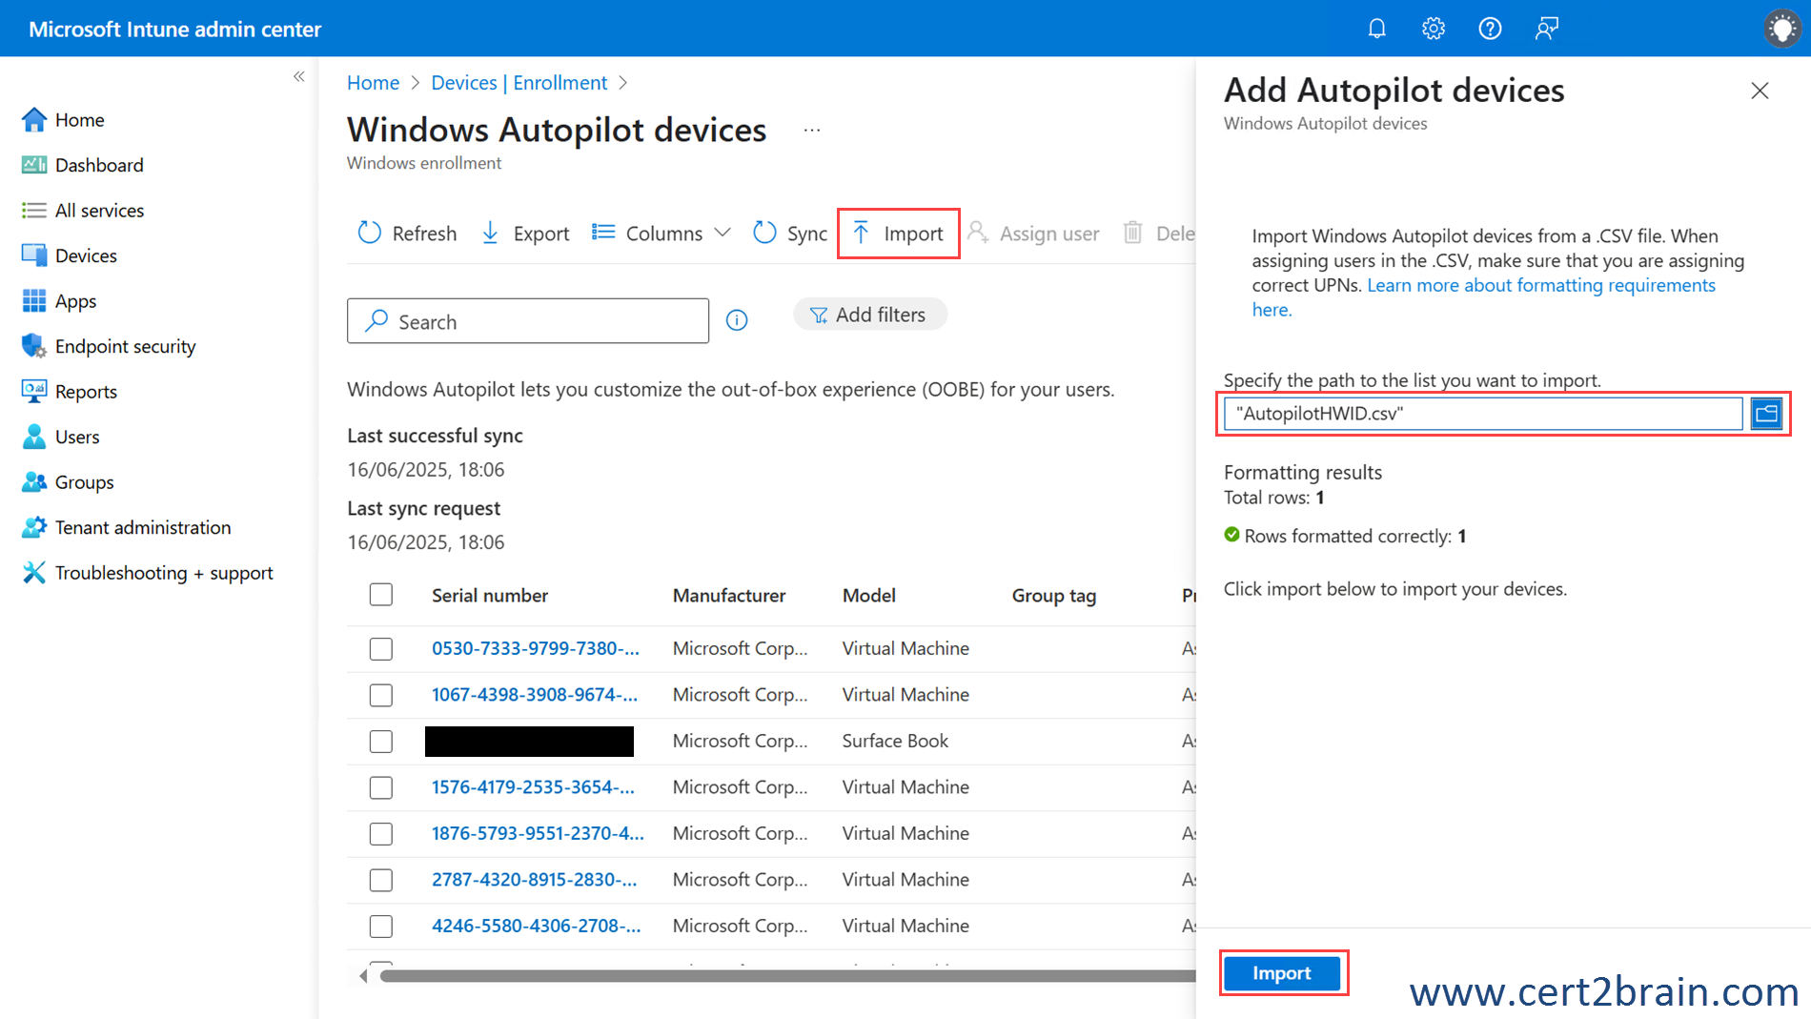The image size is (1811, 1019).
Task: Open the notifications bell icon
Action: [x=1376, y=29]
